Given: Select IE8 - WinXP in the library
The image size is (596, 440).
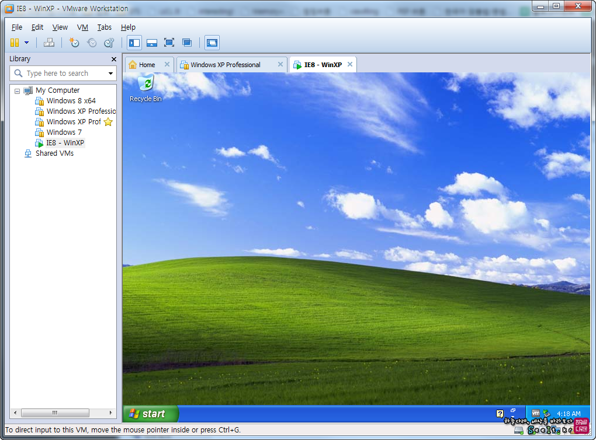Looking at the screenshot, I should (x=65, y=143).
